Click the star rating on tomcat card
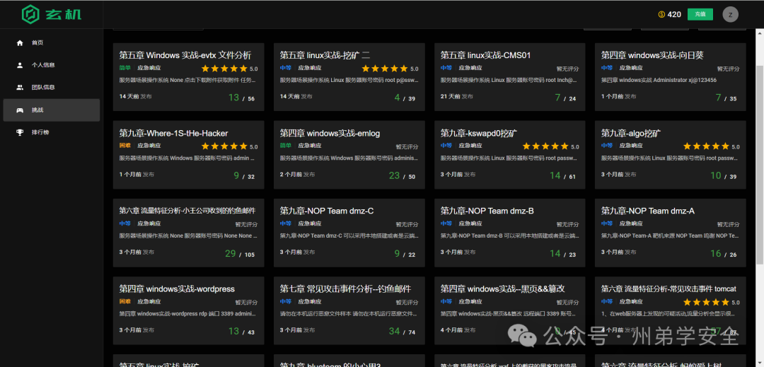This screenshot has height=367, width=764. coord(707,302)
